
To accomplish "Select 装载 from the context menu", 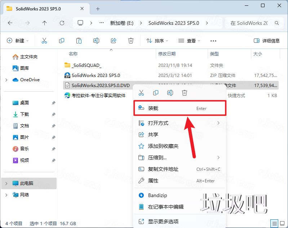I will 180,108.
